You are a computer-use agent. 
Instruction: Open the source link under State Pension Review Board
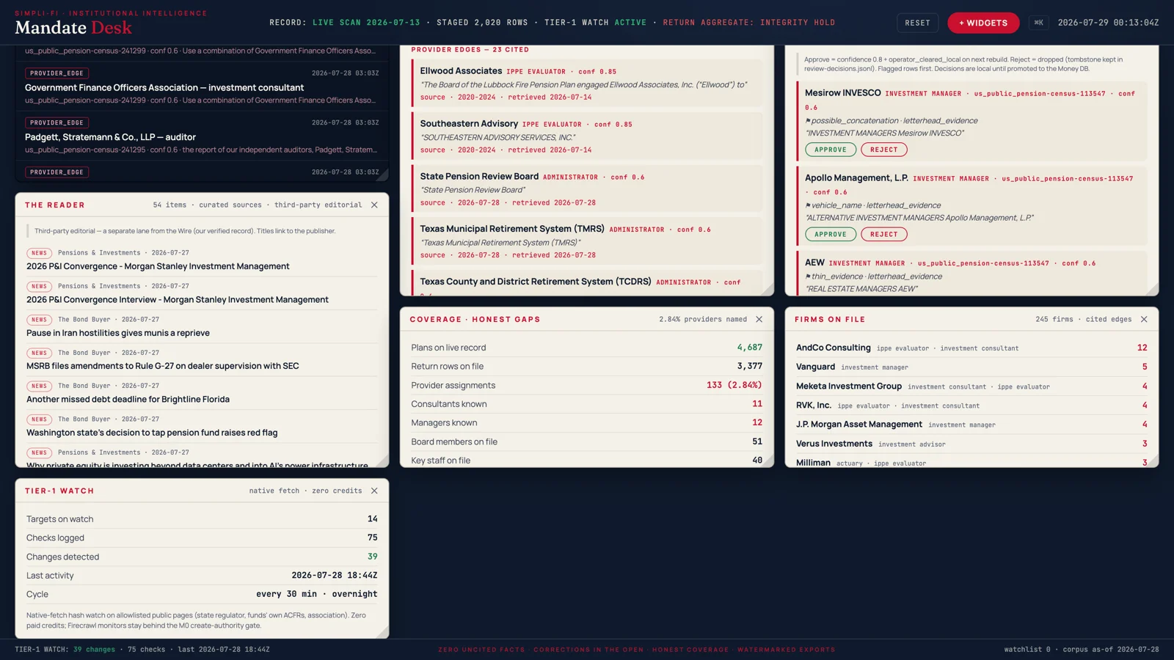click(433, 203)
